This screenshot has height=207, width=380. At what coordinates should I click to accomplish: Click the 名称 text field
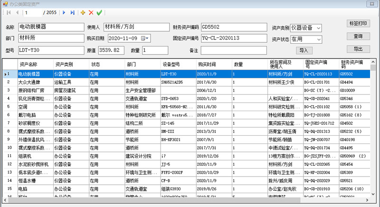(50, 27)
